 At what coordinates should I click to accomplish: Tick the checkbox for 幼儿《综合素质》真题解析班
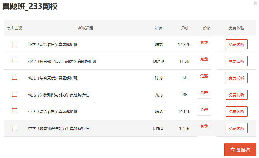click(15, 77)
